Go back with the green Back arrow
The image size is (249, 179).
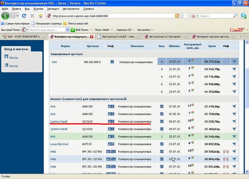tap(5, 16)
